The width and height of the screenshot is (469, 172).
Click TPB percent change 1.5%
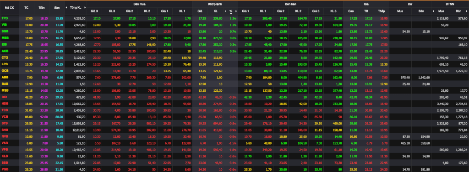pos(233,19)
